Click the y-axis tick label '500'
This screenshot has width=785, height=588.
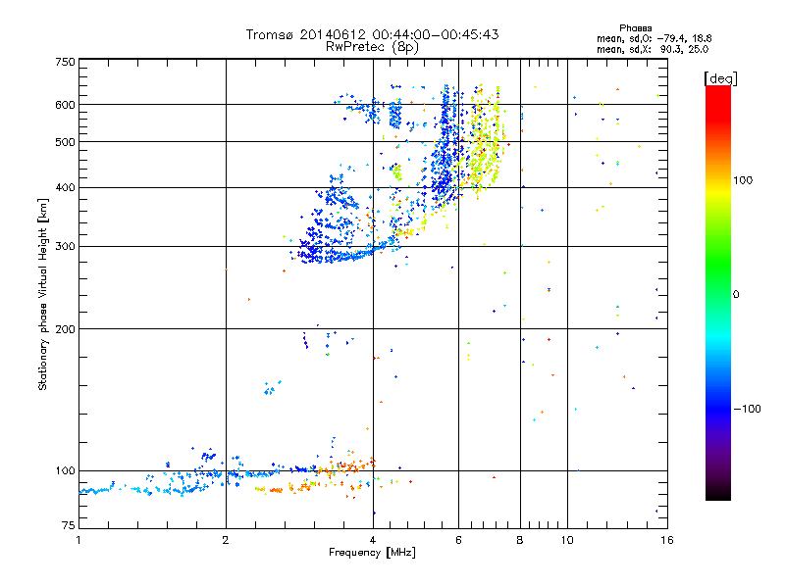coord(66,142)
